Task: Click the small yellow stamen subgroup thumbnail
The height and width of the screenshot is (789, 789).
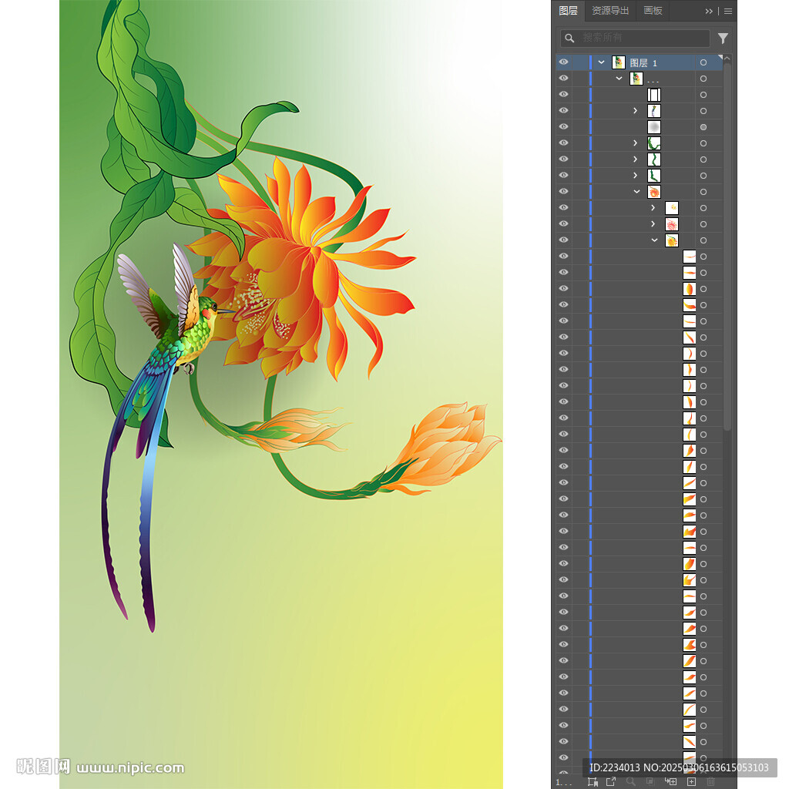Action: coord(672,208)
